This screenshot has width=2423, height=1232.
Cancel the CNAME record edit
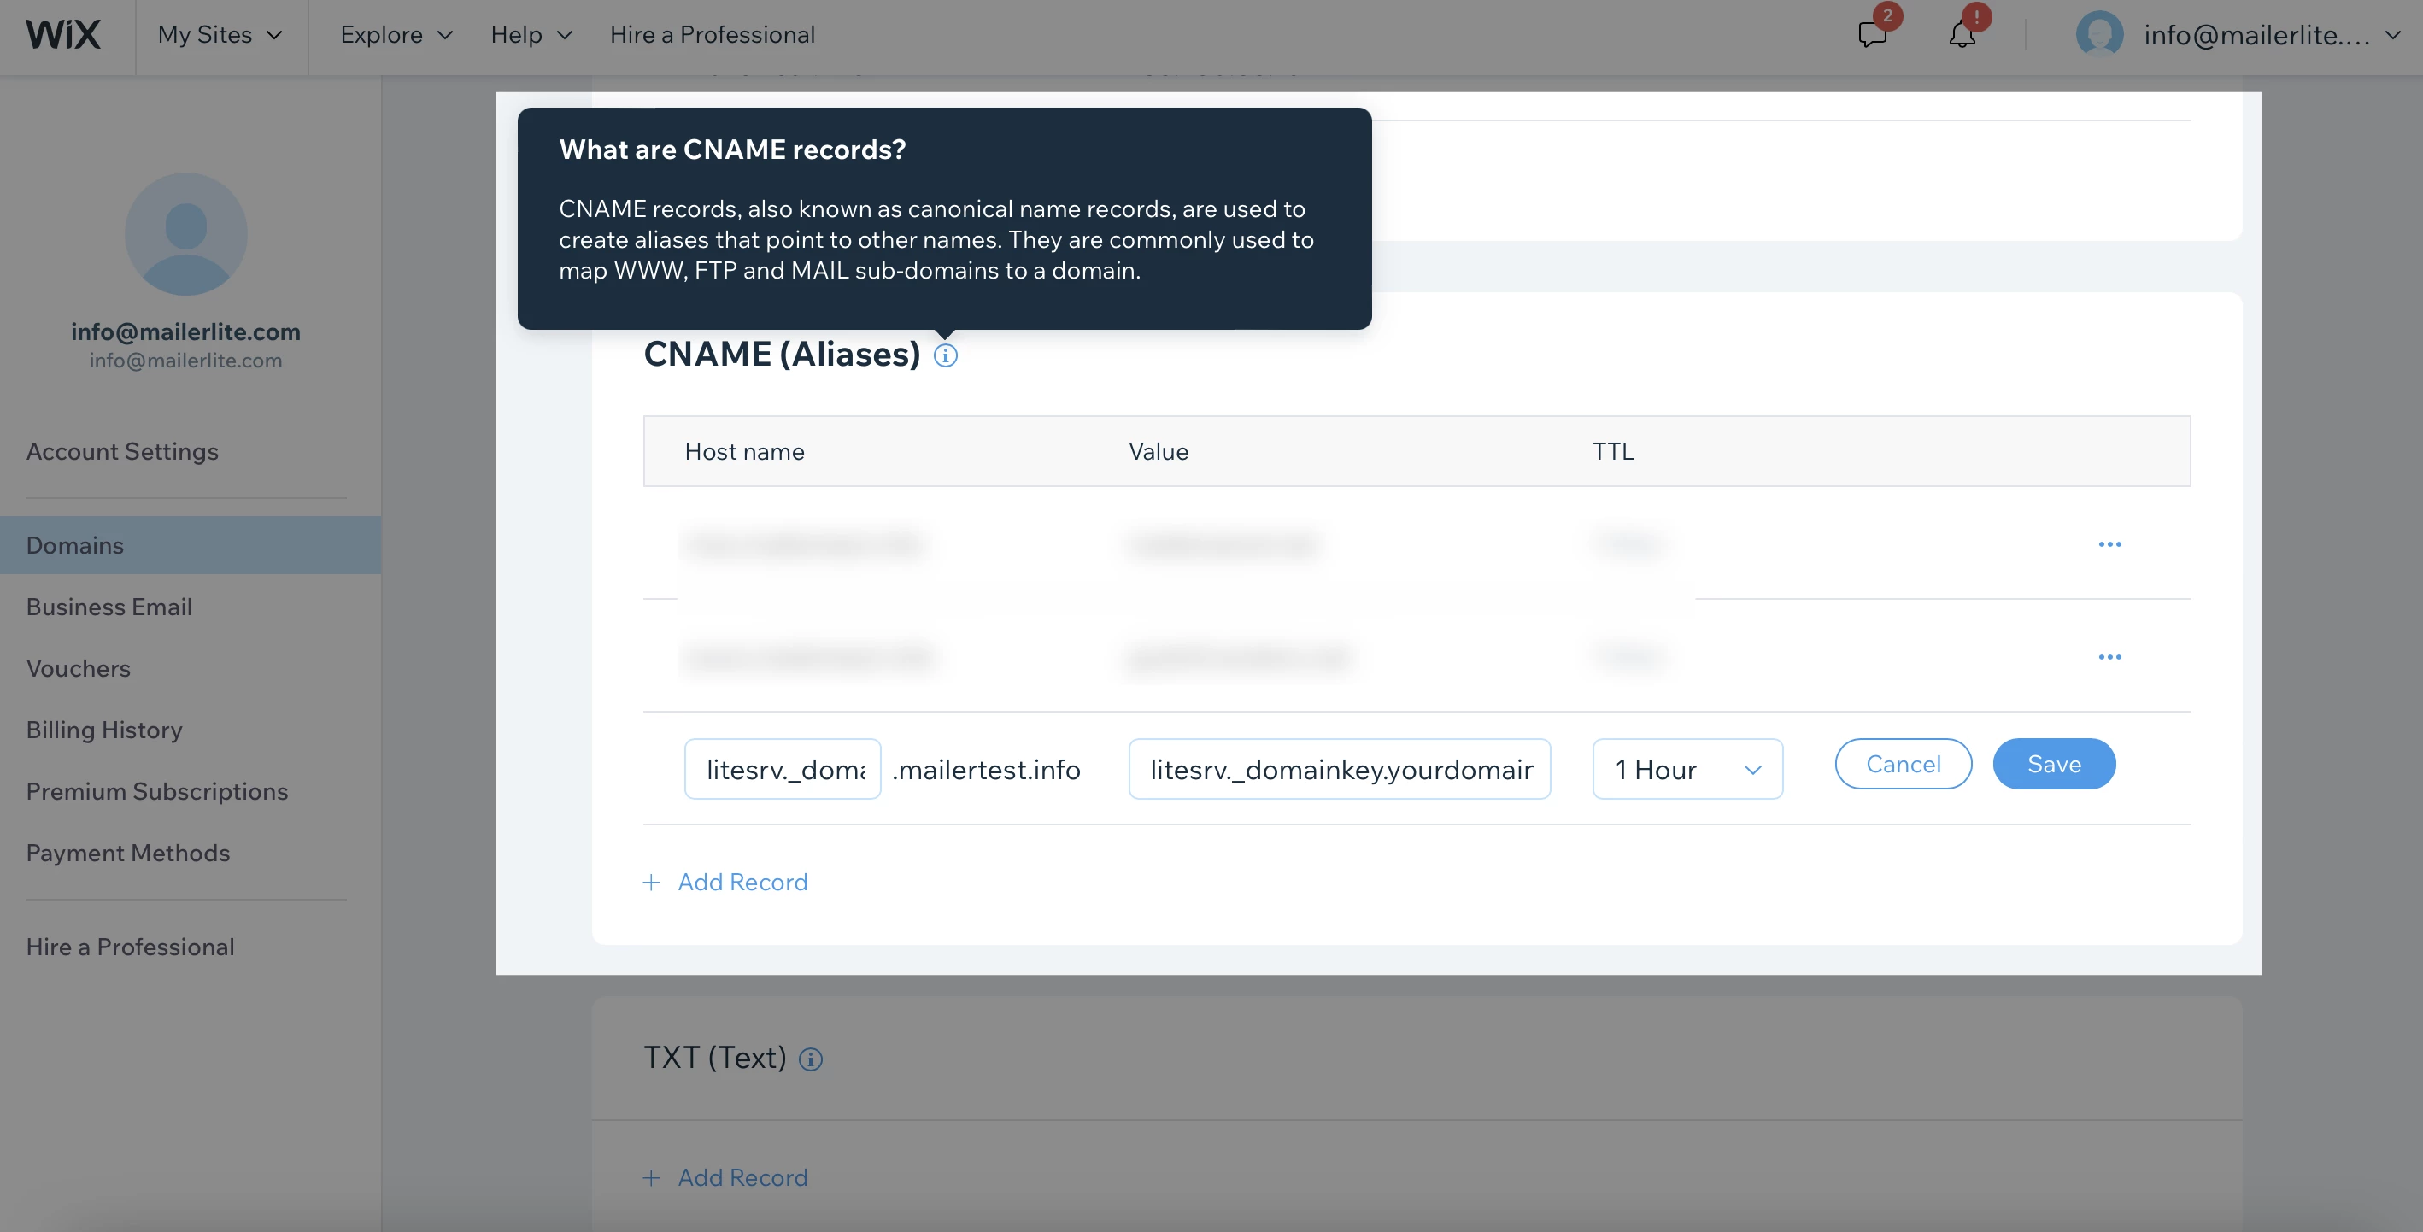[x=1903, y=764]
